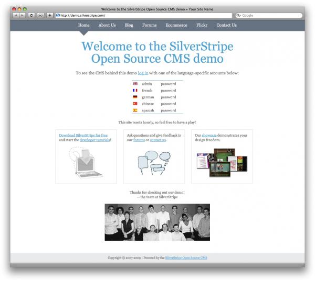Screen dimensions: 315x281
Task: Click the 'admin' username text
Action: click(147, 84)
